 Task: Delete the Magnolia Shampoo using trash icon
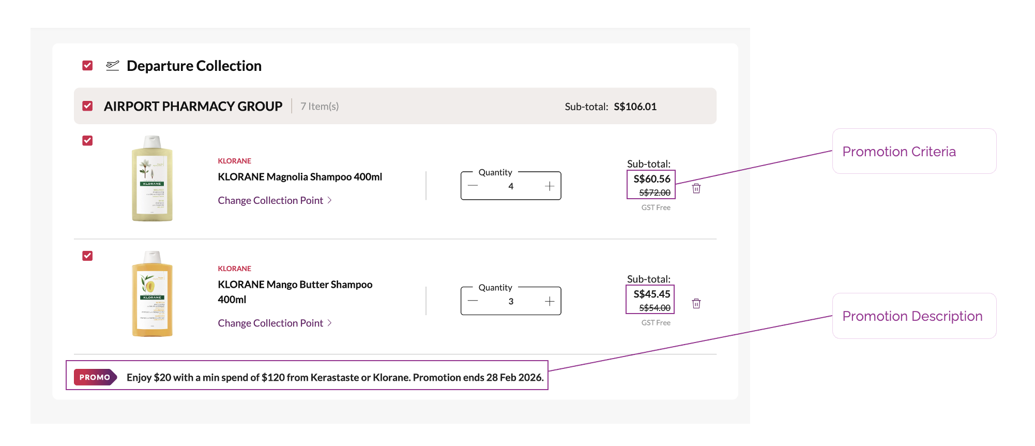(696, 188)
